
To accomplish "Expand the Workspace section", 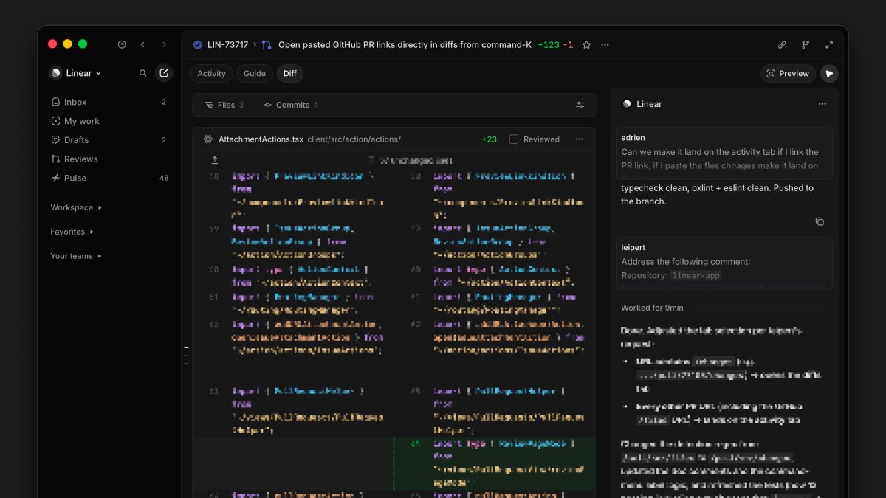I will pyautogui.click(x=76, y=207).
